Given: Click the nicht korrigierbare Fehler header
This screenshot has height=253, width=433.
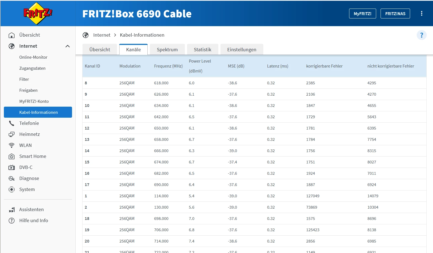Looking at the screenshot, I should [391, 66].
